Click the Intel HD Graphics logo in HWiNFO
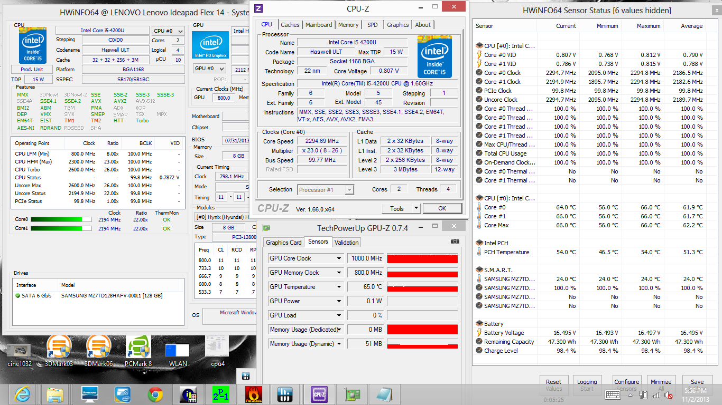The width and height of the screenshot is (722, 405). point(210,45)
